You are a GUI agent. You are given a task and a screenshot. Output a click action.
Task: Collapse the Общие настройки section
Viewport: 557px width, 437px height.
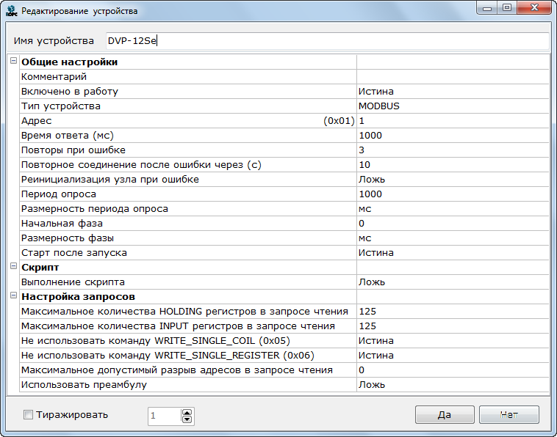[13, 62]
